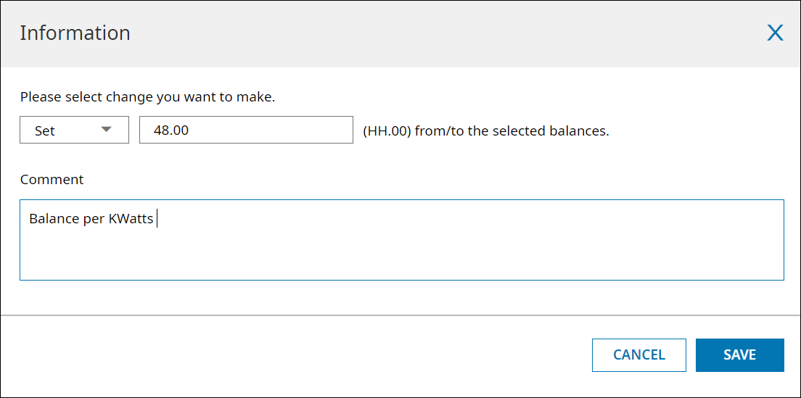
Task: Save the balance change
Action: [739, 355]
